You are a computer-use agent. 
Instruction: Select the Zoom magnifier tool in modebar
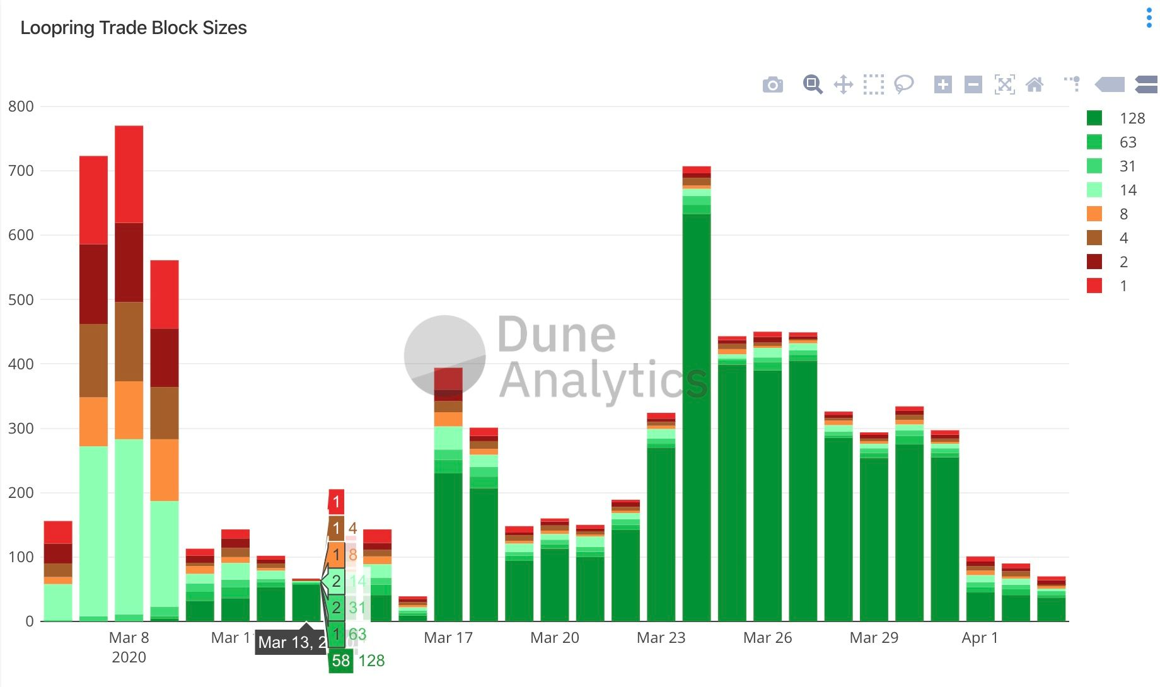[813, 84]
